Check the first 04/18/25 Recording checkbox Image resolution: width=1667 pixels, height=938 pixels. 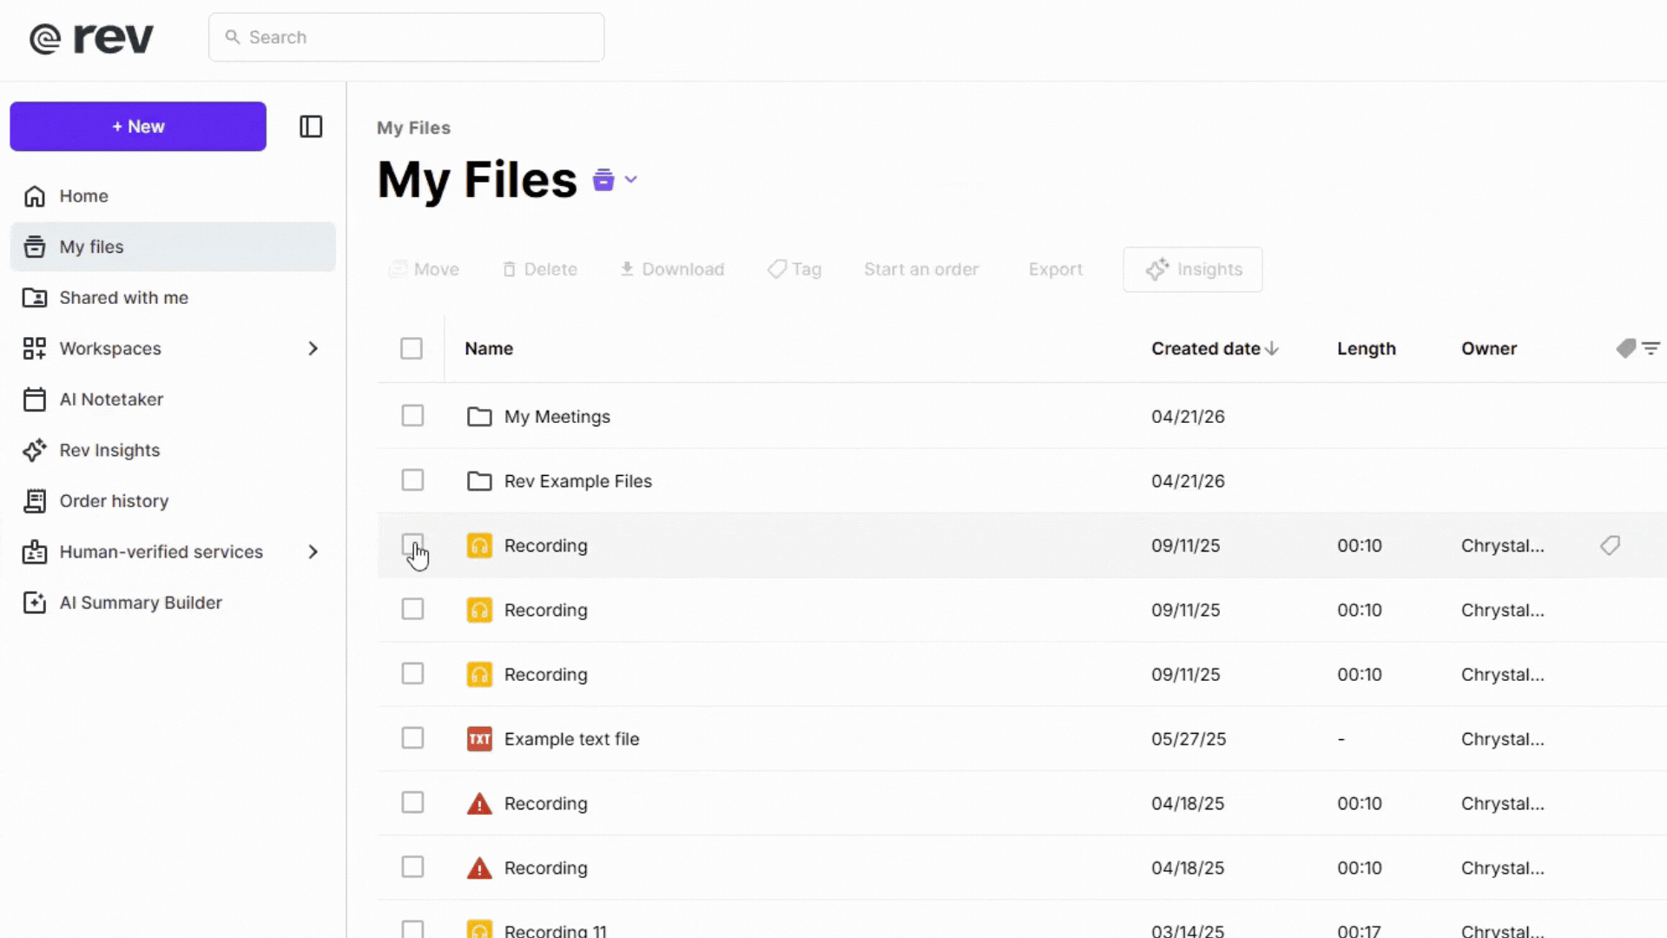pos(412,803)
